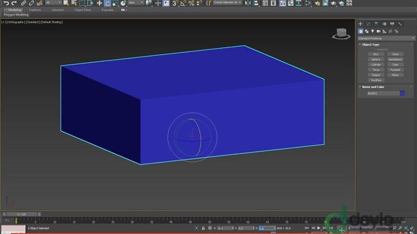Activate the Select and Link tool
This screenshot has height=234, width=417.
point(23,3)
